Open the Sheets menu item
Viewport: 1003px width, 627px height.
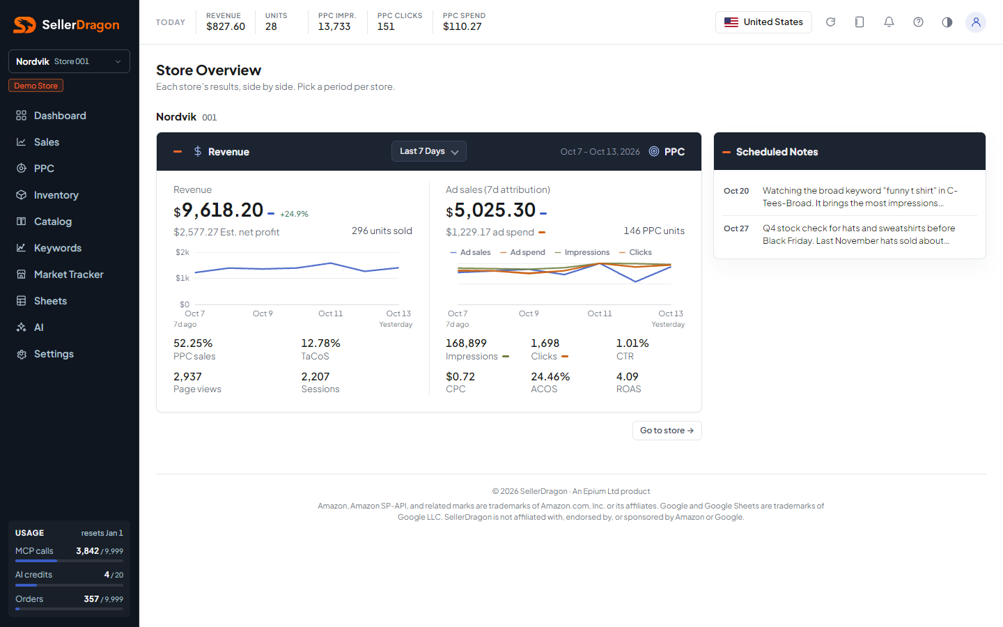69,301
